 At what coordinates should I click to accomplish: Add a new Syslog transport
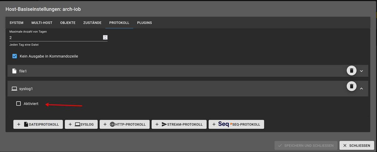coord(81,124)
